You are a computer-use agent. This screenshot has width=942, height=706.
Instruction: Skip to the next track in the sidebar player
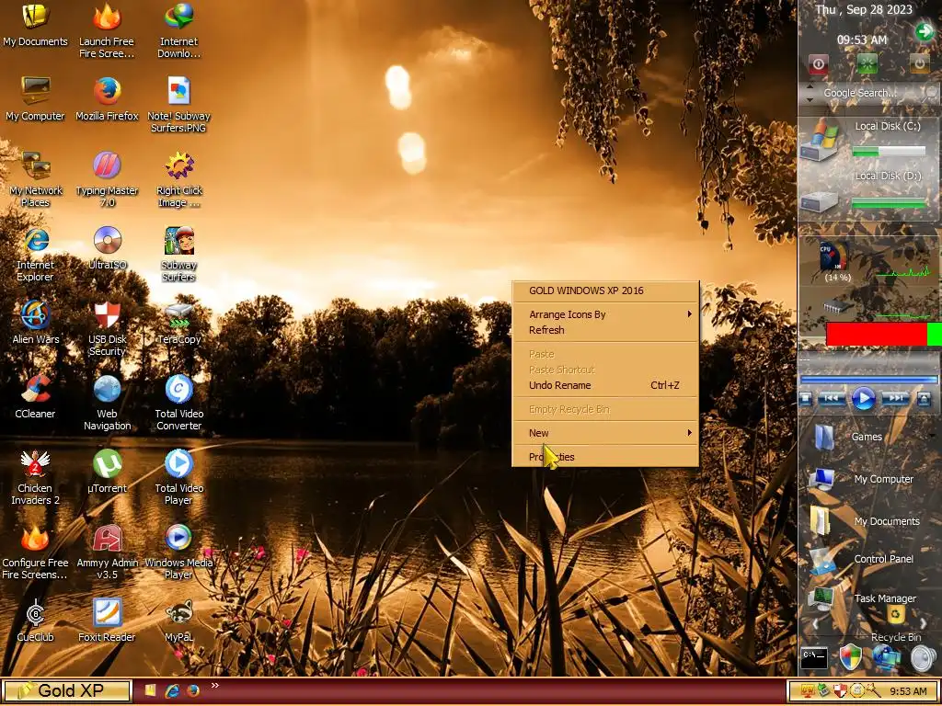tap(896, 399)
